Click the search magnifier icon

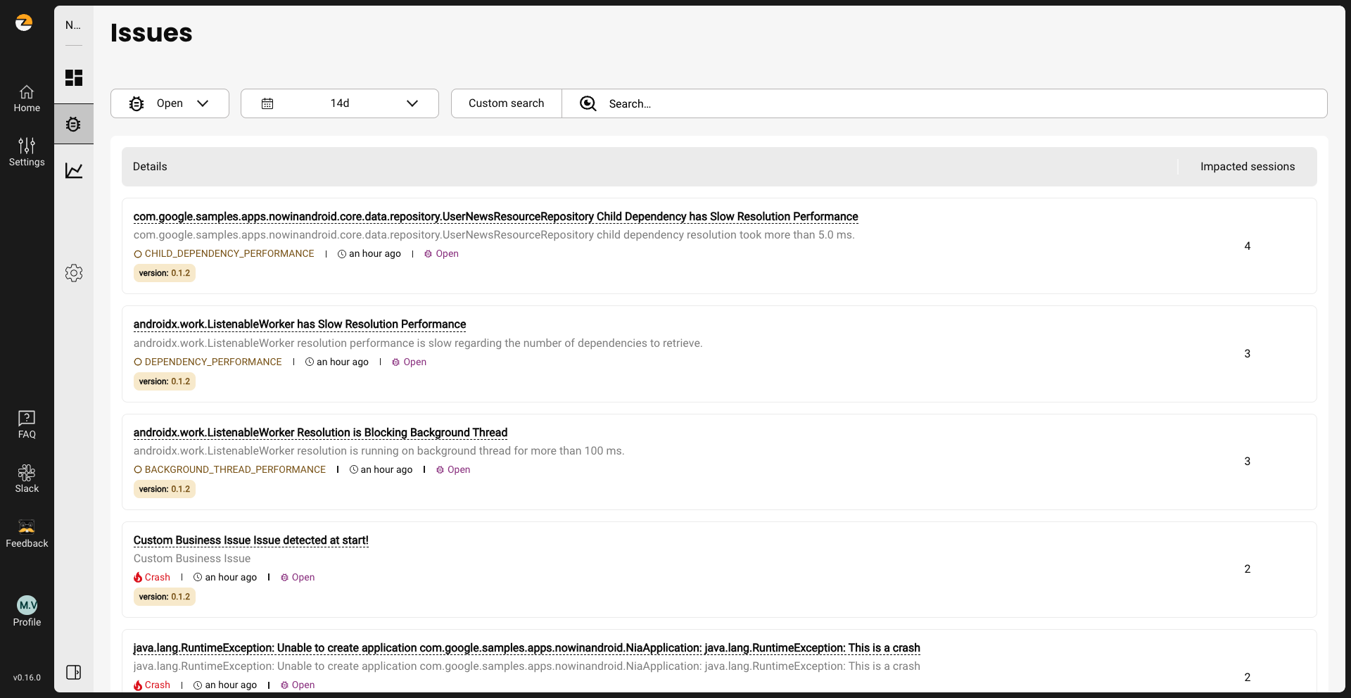pos(588,103)
